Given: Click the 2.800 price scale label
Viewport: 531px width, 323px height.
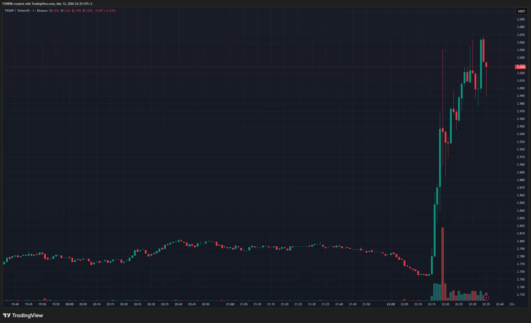Looking at the screenshot, I should tap(520, 241).
